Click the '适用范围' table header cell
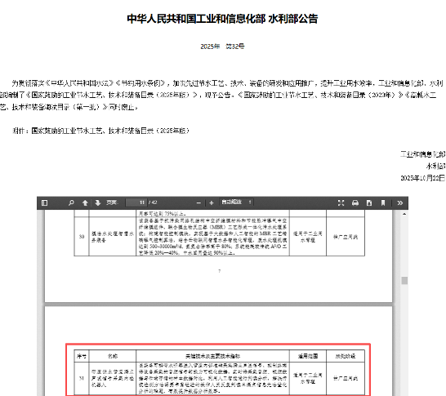 click(308, 356)
